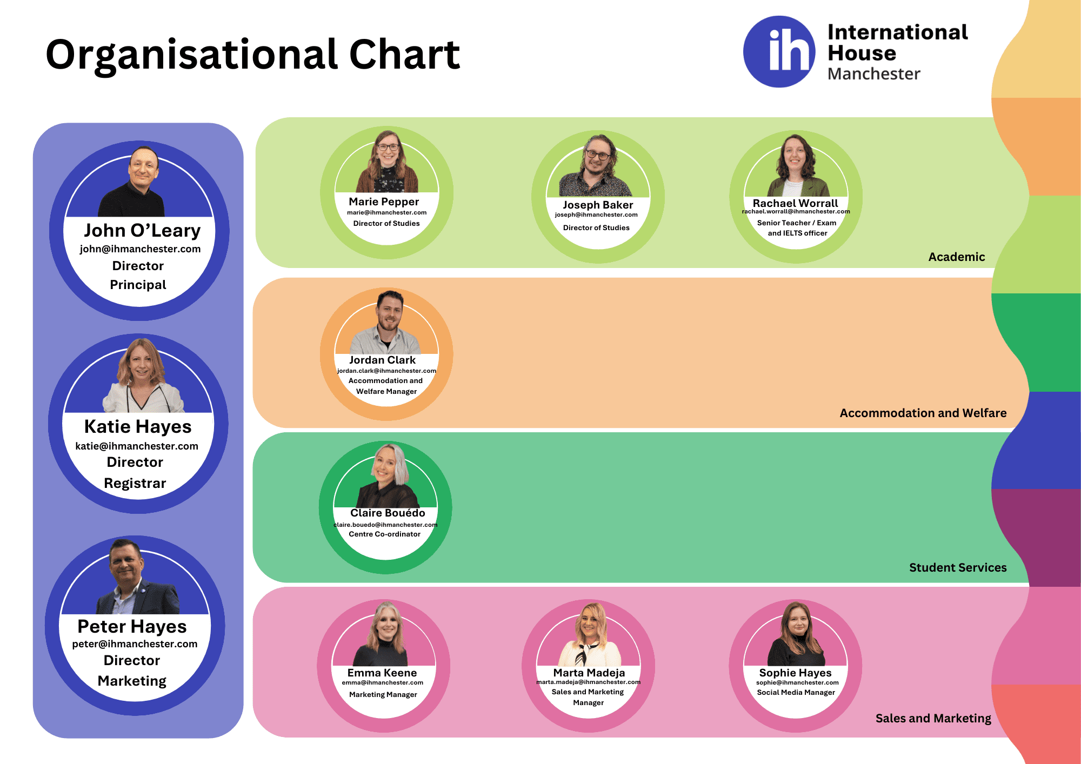1081x764 pixels.
Task: Click Sophie Hayes's email address
Action: 797,683
